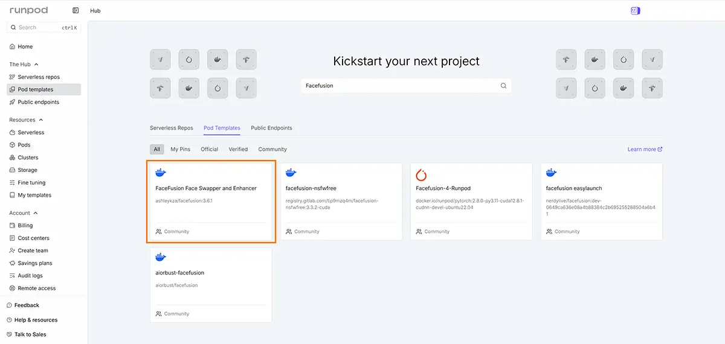725x344 pixels.
Task: Click Docker icon on aiorbust-facefusion card
Action: [161, 258]
